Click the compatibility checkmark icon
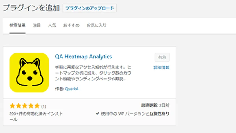The width and height of the screenshot is (236, 133). point(97,114)
